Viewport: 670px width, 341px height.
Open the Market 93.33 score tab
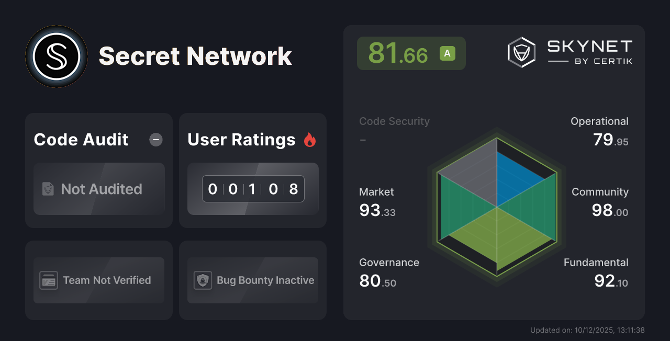coord(377,210)
